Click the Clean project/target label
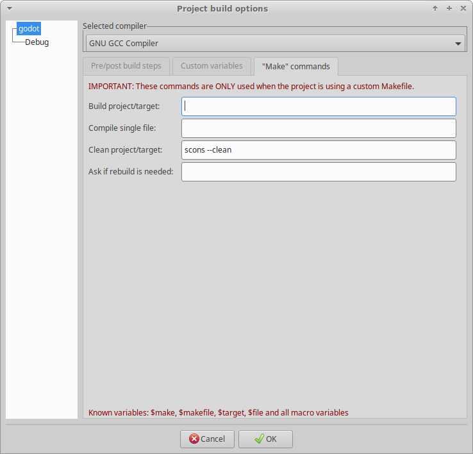This screenshot has height=454, width=473. tap(125, 150)
